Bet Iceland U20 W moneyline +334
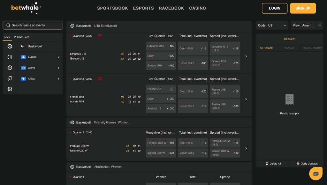 161,153
